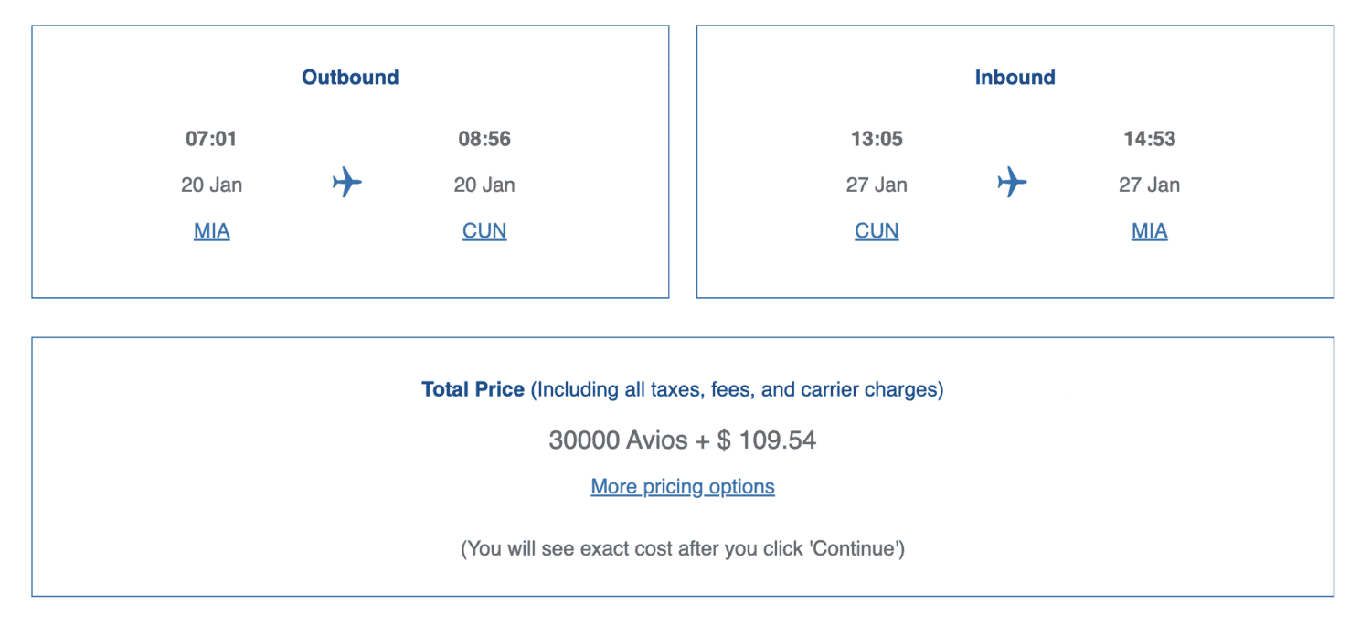1371x625 pixels.
Task: Select the 13:05 inbound departure time
Action: [877, 139]
